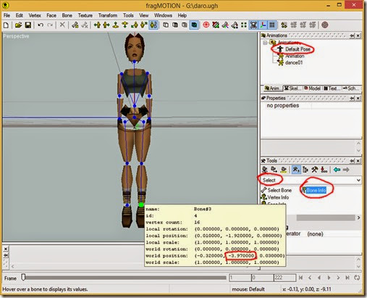Toggle the skeleton display icon in toolbar
The height and width of the screenshot is (298, 367).
[253, 25]
